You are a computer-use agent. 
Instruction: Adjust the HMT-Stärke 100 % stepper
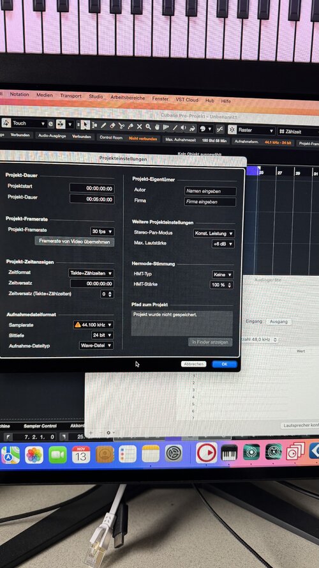click(221, 285)
